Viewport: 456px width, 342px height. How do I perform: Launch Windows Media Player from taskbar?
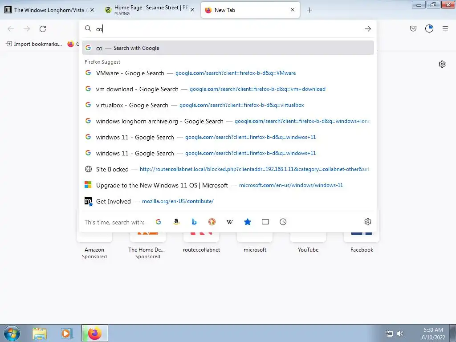(x=66, y=334)
